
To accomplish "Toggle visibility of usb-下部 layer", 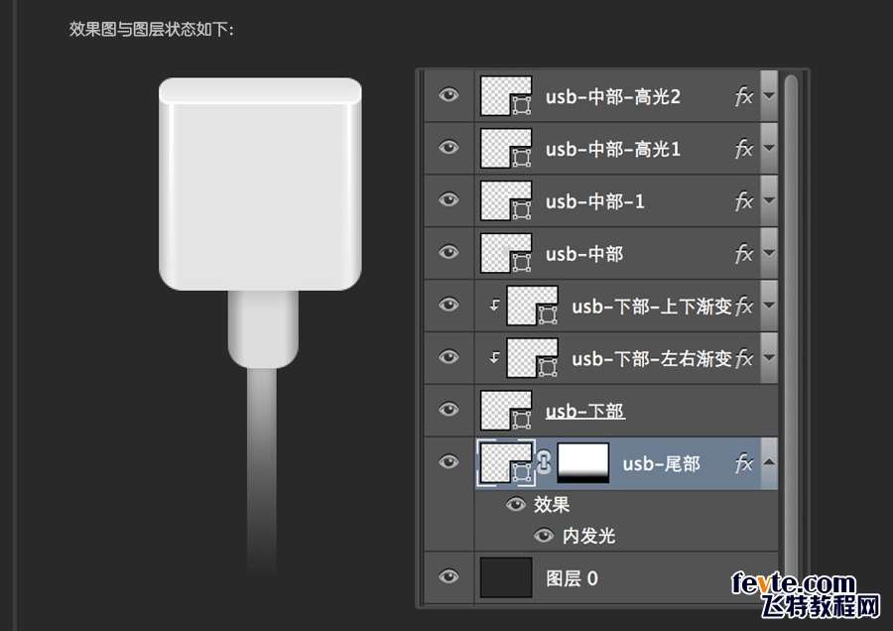I will [x=448, y=409].
